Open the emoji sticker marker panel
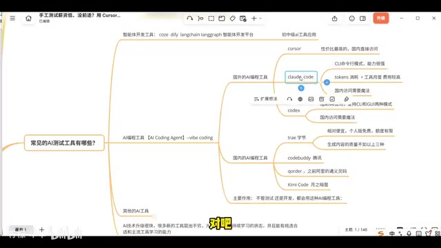 352,19
